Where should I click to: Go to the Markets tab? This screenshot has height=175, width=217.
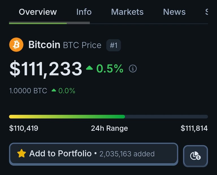[127, 12]
